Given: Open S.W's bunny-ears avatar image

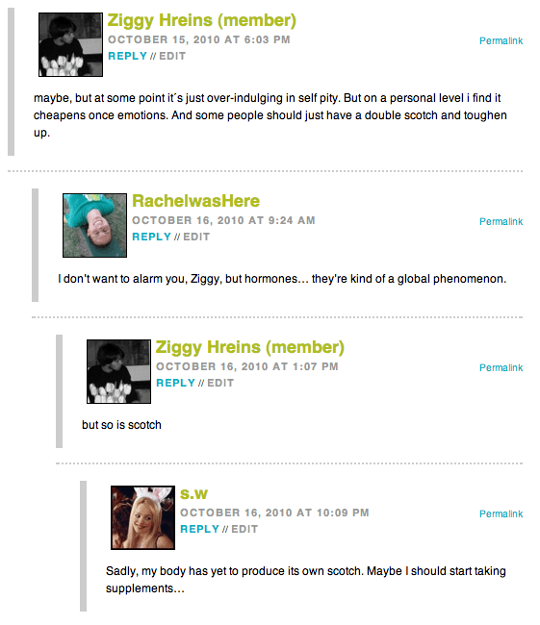Looking at the screenshot, I should (x=142, y=517).
